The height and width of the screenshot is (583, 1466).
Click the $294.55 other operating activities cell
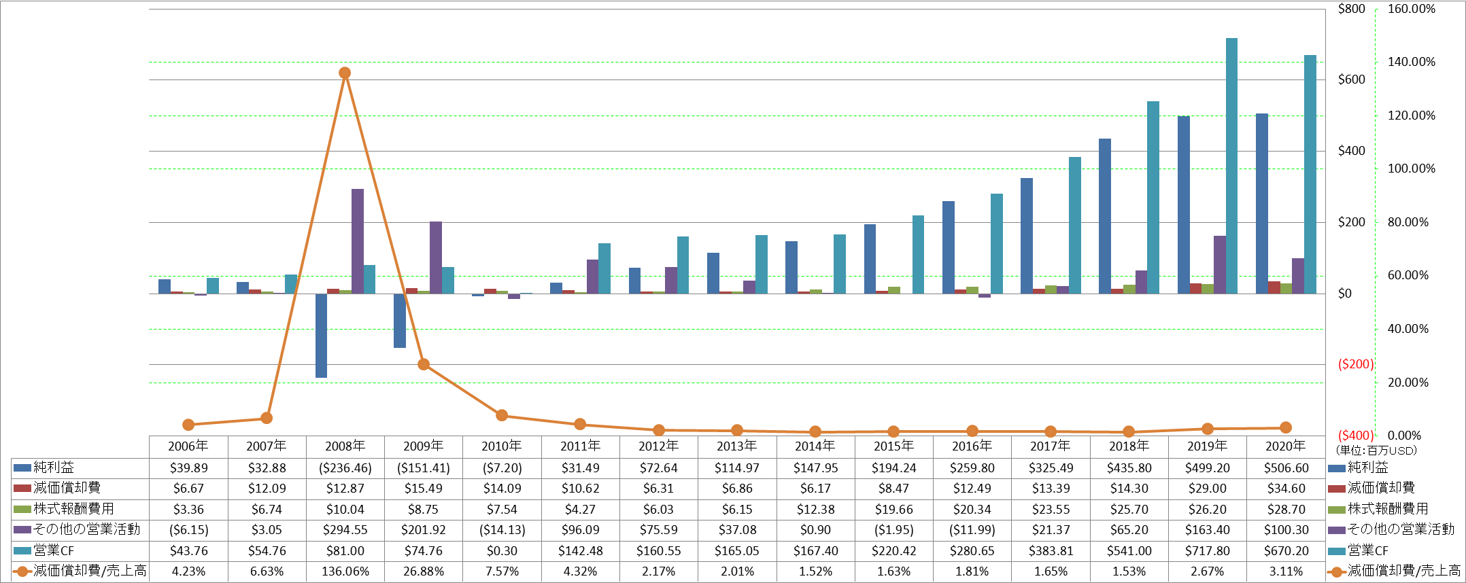coord(345,530)
